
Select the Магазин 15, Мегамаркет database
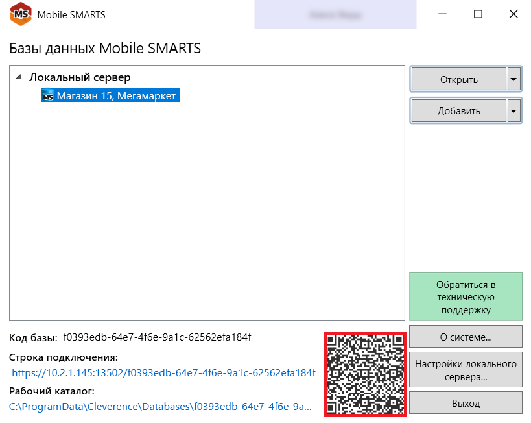116,96
